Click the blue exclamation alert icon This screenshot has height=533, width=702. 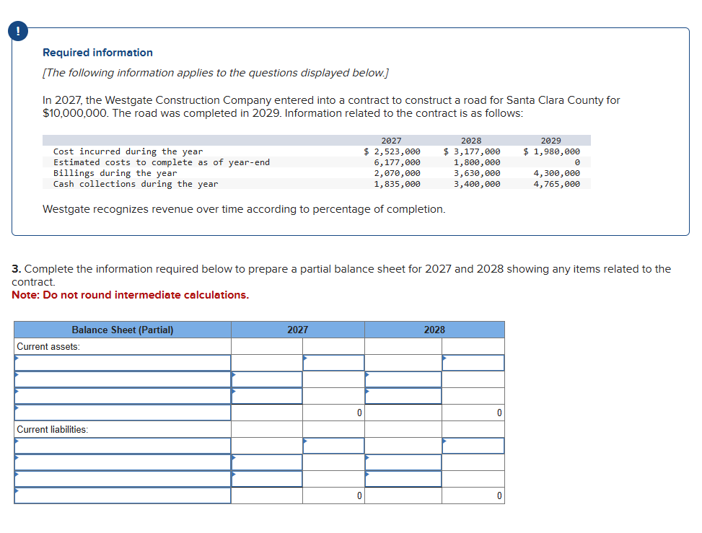click(x=17, y=31)
